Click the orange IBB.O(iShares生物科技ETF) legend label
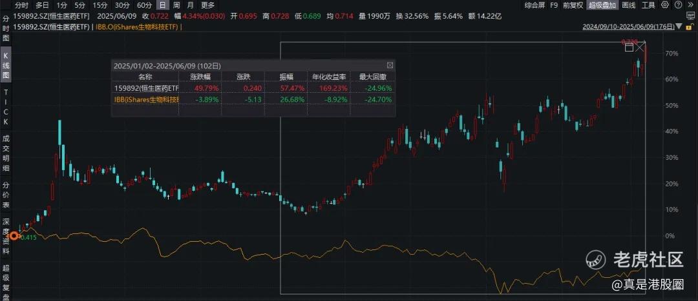This screenshot has height=301, width=698. point(137,27)
